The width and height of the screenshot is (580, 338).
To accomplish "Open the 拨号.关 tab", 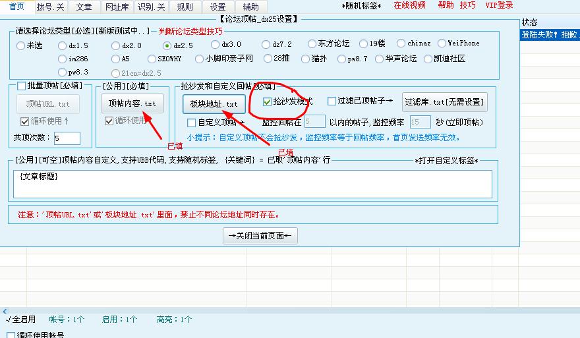I will [x=51, y=7].
